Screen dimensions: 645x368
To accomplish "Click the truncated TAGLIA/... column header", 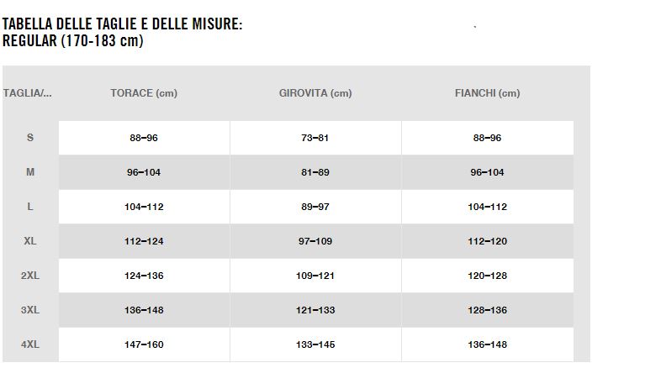I will tap(28, 93).
